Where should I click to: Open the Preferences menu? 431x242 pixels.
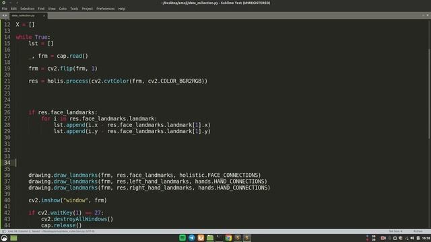tap(105, 9)
